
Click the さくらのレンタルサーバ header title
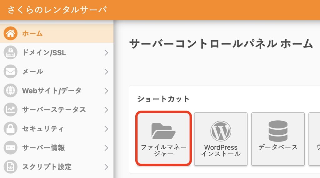[x=57, y=10]
